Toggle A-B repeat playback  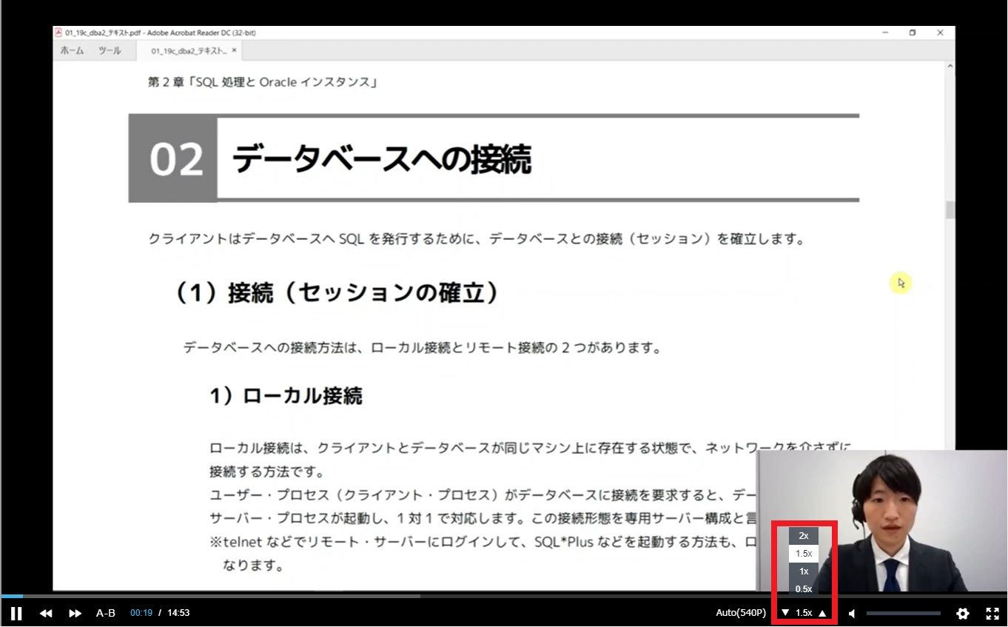[x=106, y=613]
